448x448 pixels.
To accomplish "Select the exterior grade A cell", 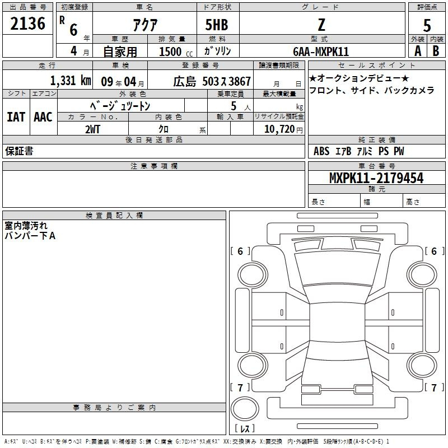I will [417, 50].
